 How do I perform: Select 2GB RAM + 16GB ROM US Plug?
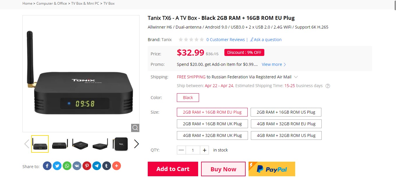pyautogui.click(x=286, y=112)
